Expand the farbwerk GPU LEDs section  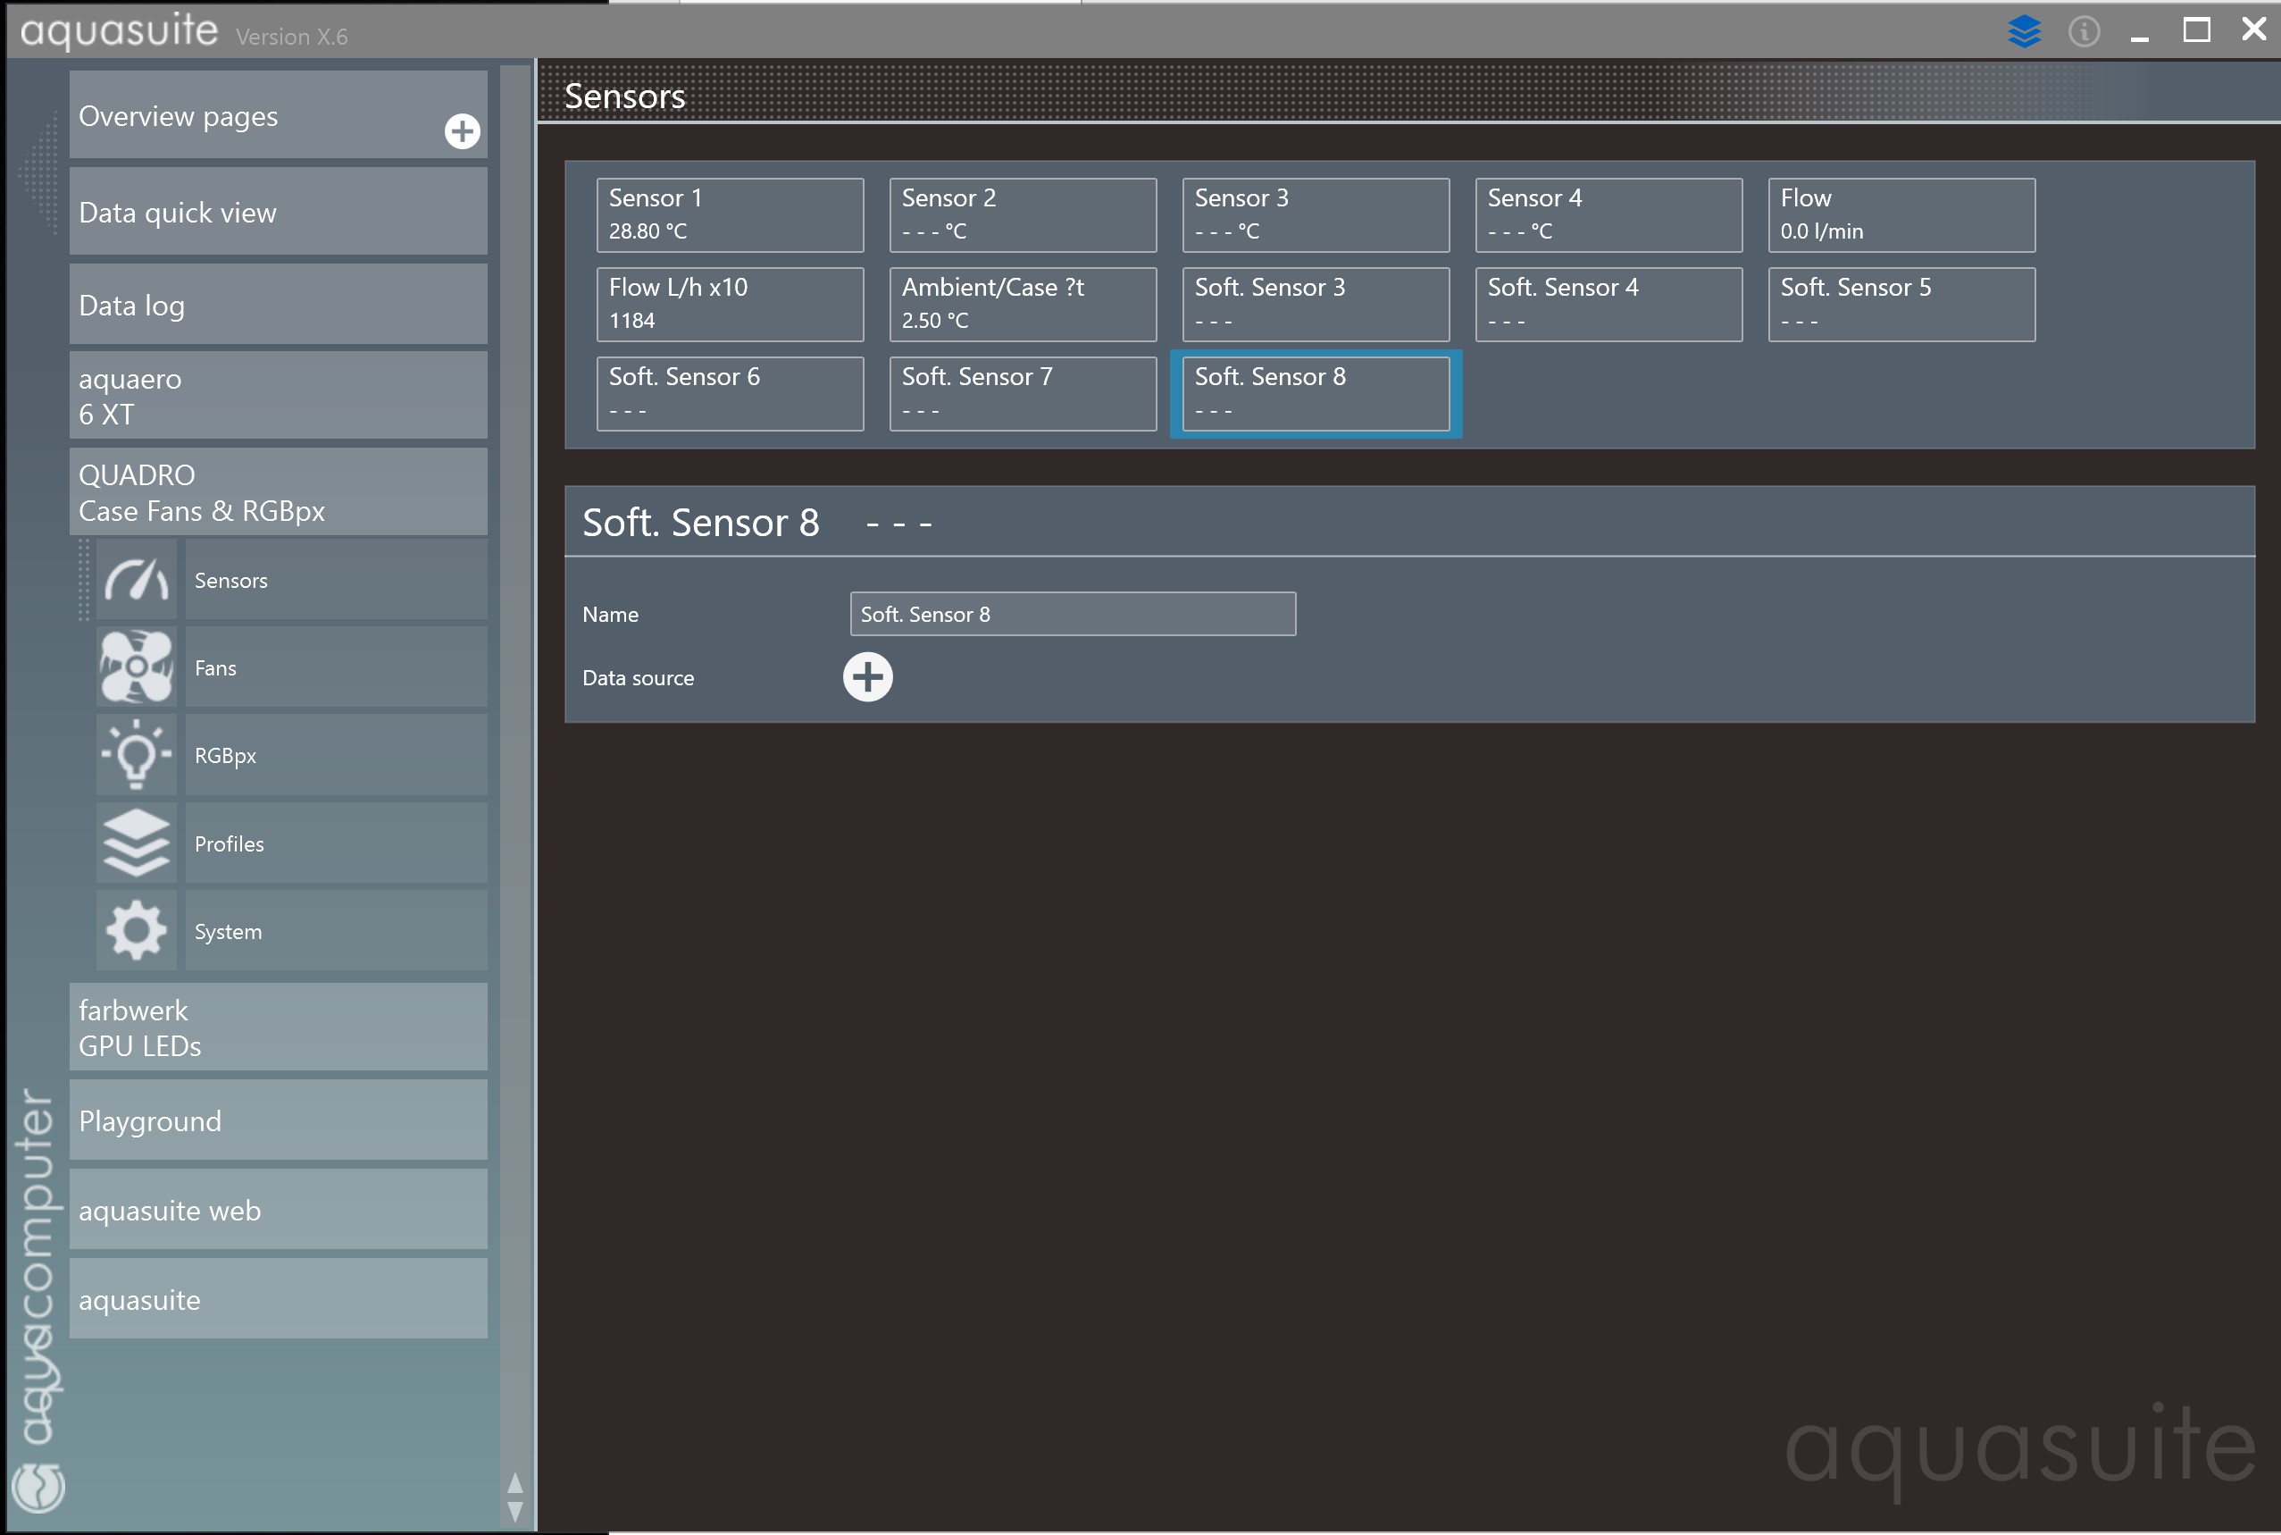pos(278,1027)
